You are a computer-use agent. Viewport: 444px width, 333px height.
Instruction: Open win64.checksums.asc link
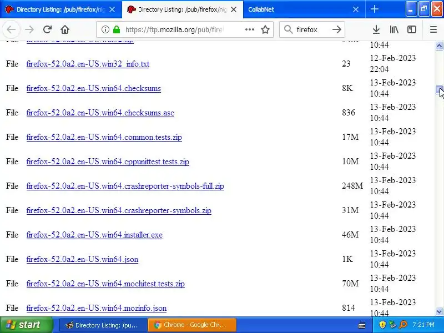pyautogui.click(x=100, y=113)
